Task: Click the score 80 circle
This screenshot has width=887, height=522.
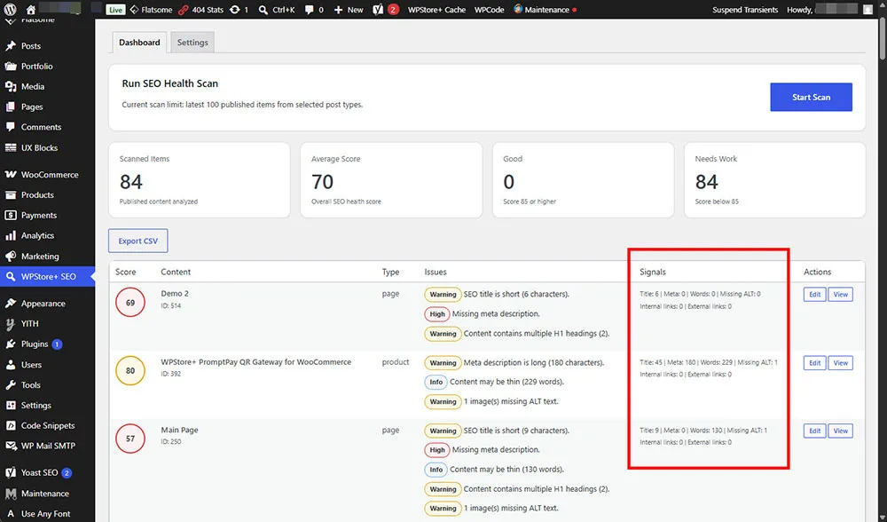Action: [130, 371]
